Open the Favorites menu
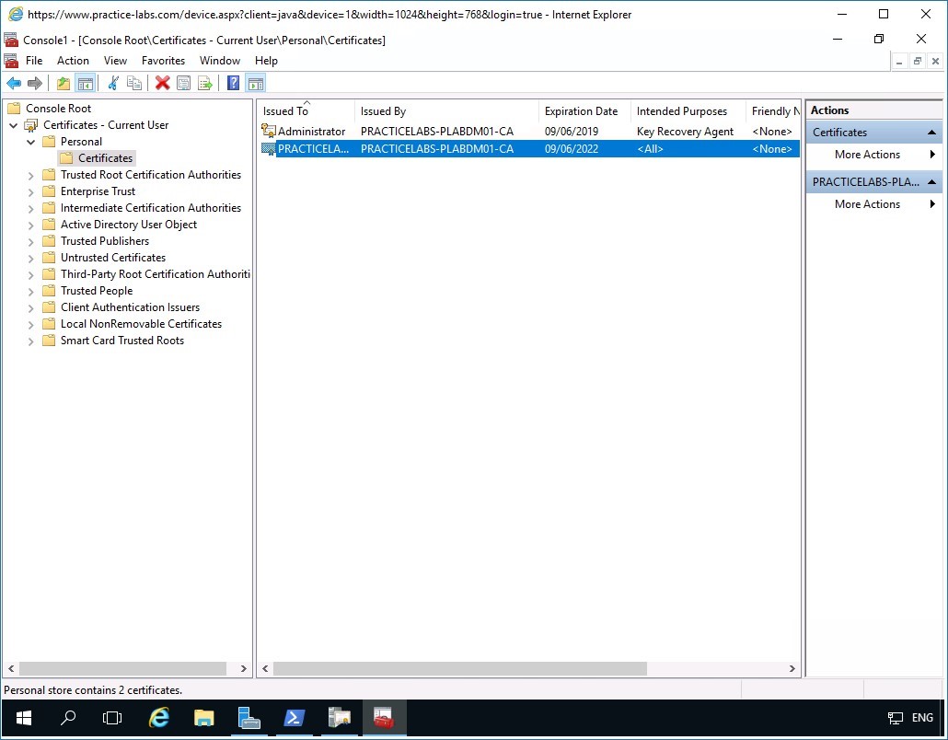This screenshot has width=948, height=740. pos(163,61)
